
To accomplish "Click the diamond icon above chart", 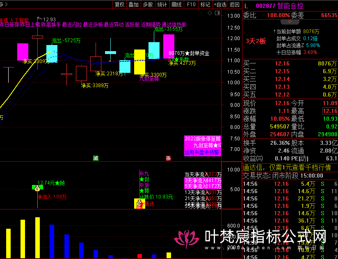I will coord(210,13).
